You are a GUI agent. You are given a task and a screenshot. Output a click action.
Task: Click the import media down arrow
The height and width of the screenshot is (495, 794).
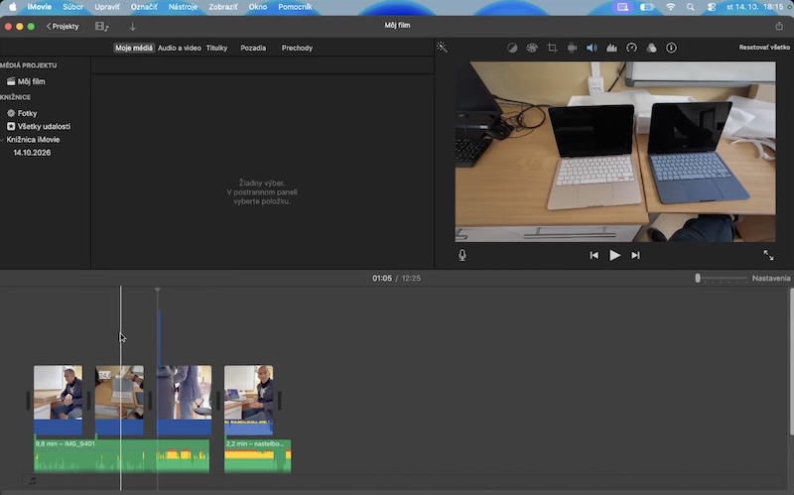click(x=133, y=27)
